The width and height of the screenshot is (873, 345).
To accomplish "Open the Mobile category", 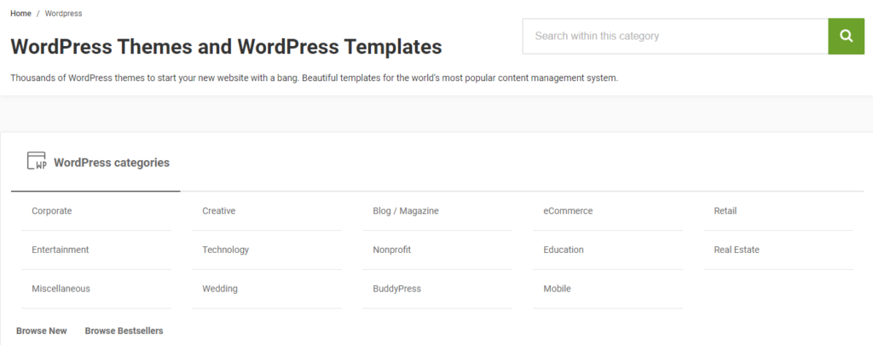I will (x=558, y=289).
